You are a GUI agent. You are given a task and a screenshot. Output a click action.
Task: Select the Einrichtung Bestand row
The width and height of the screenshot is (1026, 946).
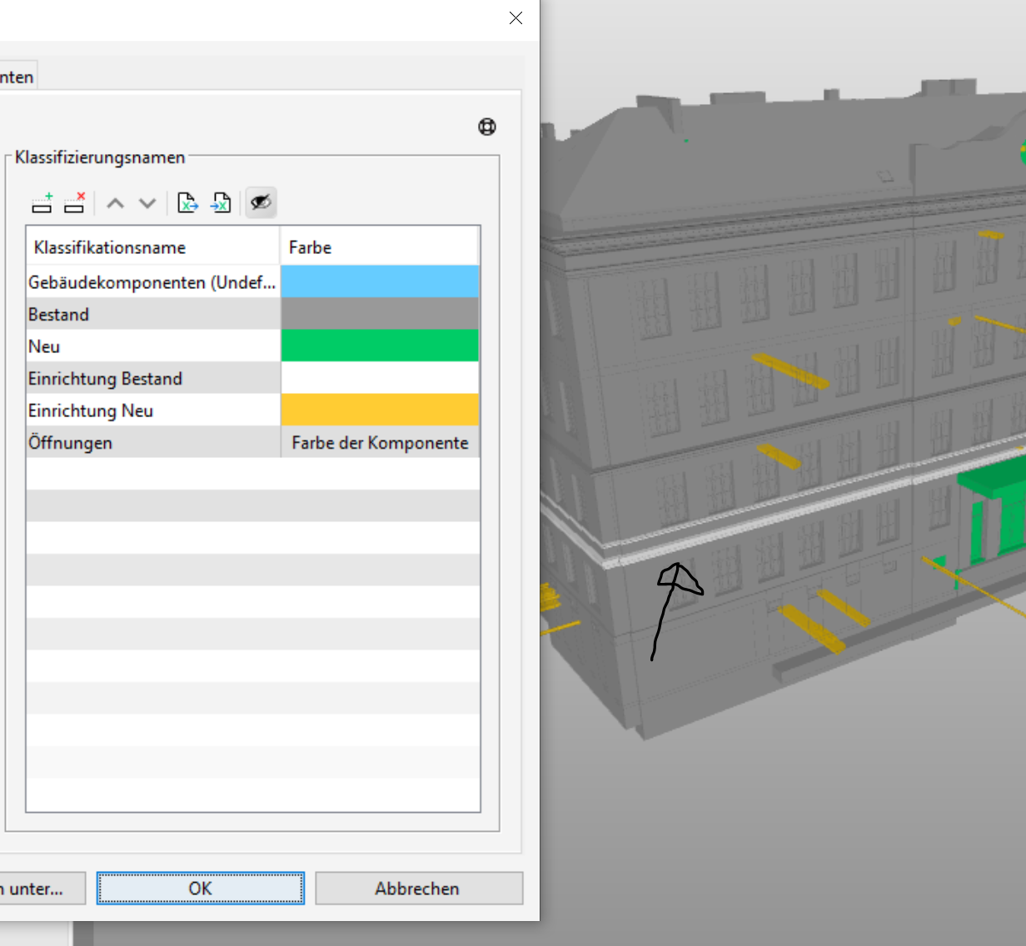(253, 378)
